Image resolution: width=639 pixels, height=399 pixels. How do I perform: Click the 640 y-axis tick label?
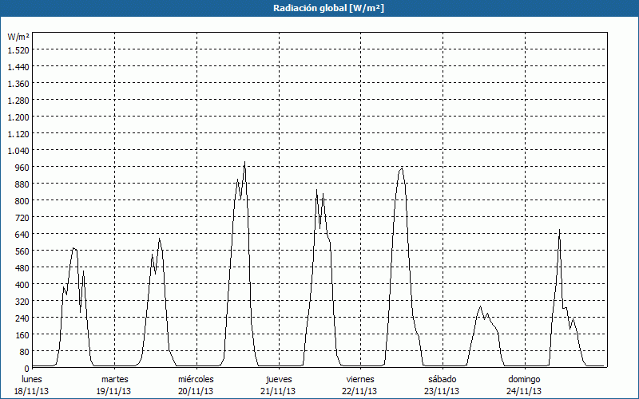tap(21, 234)
